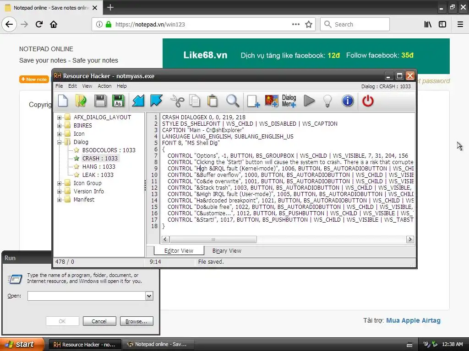Open Firefox hamburger menu
The height and width of the screenshot is (351, 469).
pos(460,24)
